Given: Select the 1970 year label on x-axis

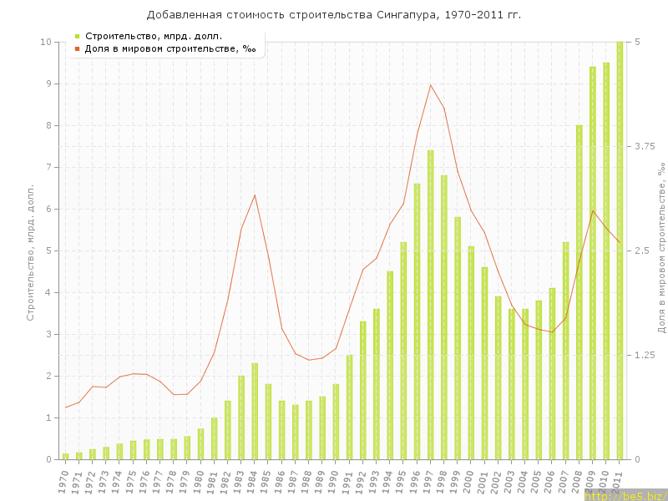Looking at the screenshot, I should pyautogui.click(x=63, y=481).
